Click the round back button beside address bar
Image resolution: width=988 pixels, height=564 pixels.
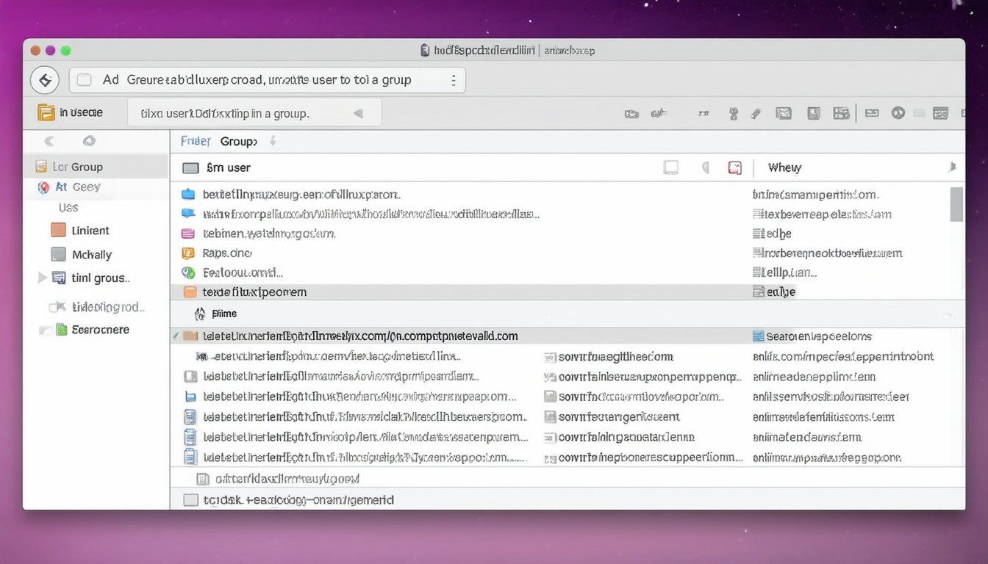(45, 80)
